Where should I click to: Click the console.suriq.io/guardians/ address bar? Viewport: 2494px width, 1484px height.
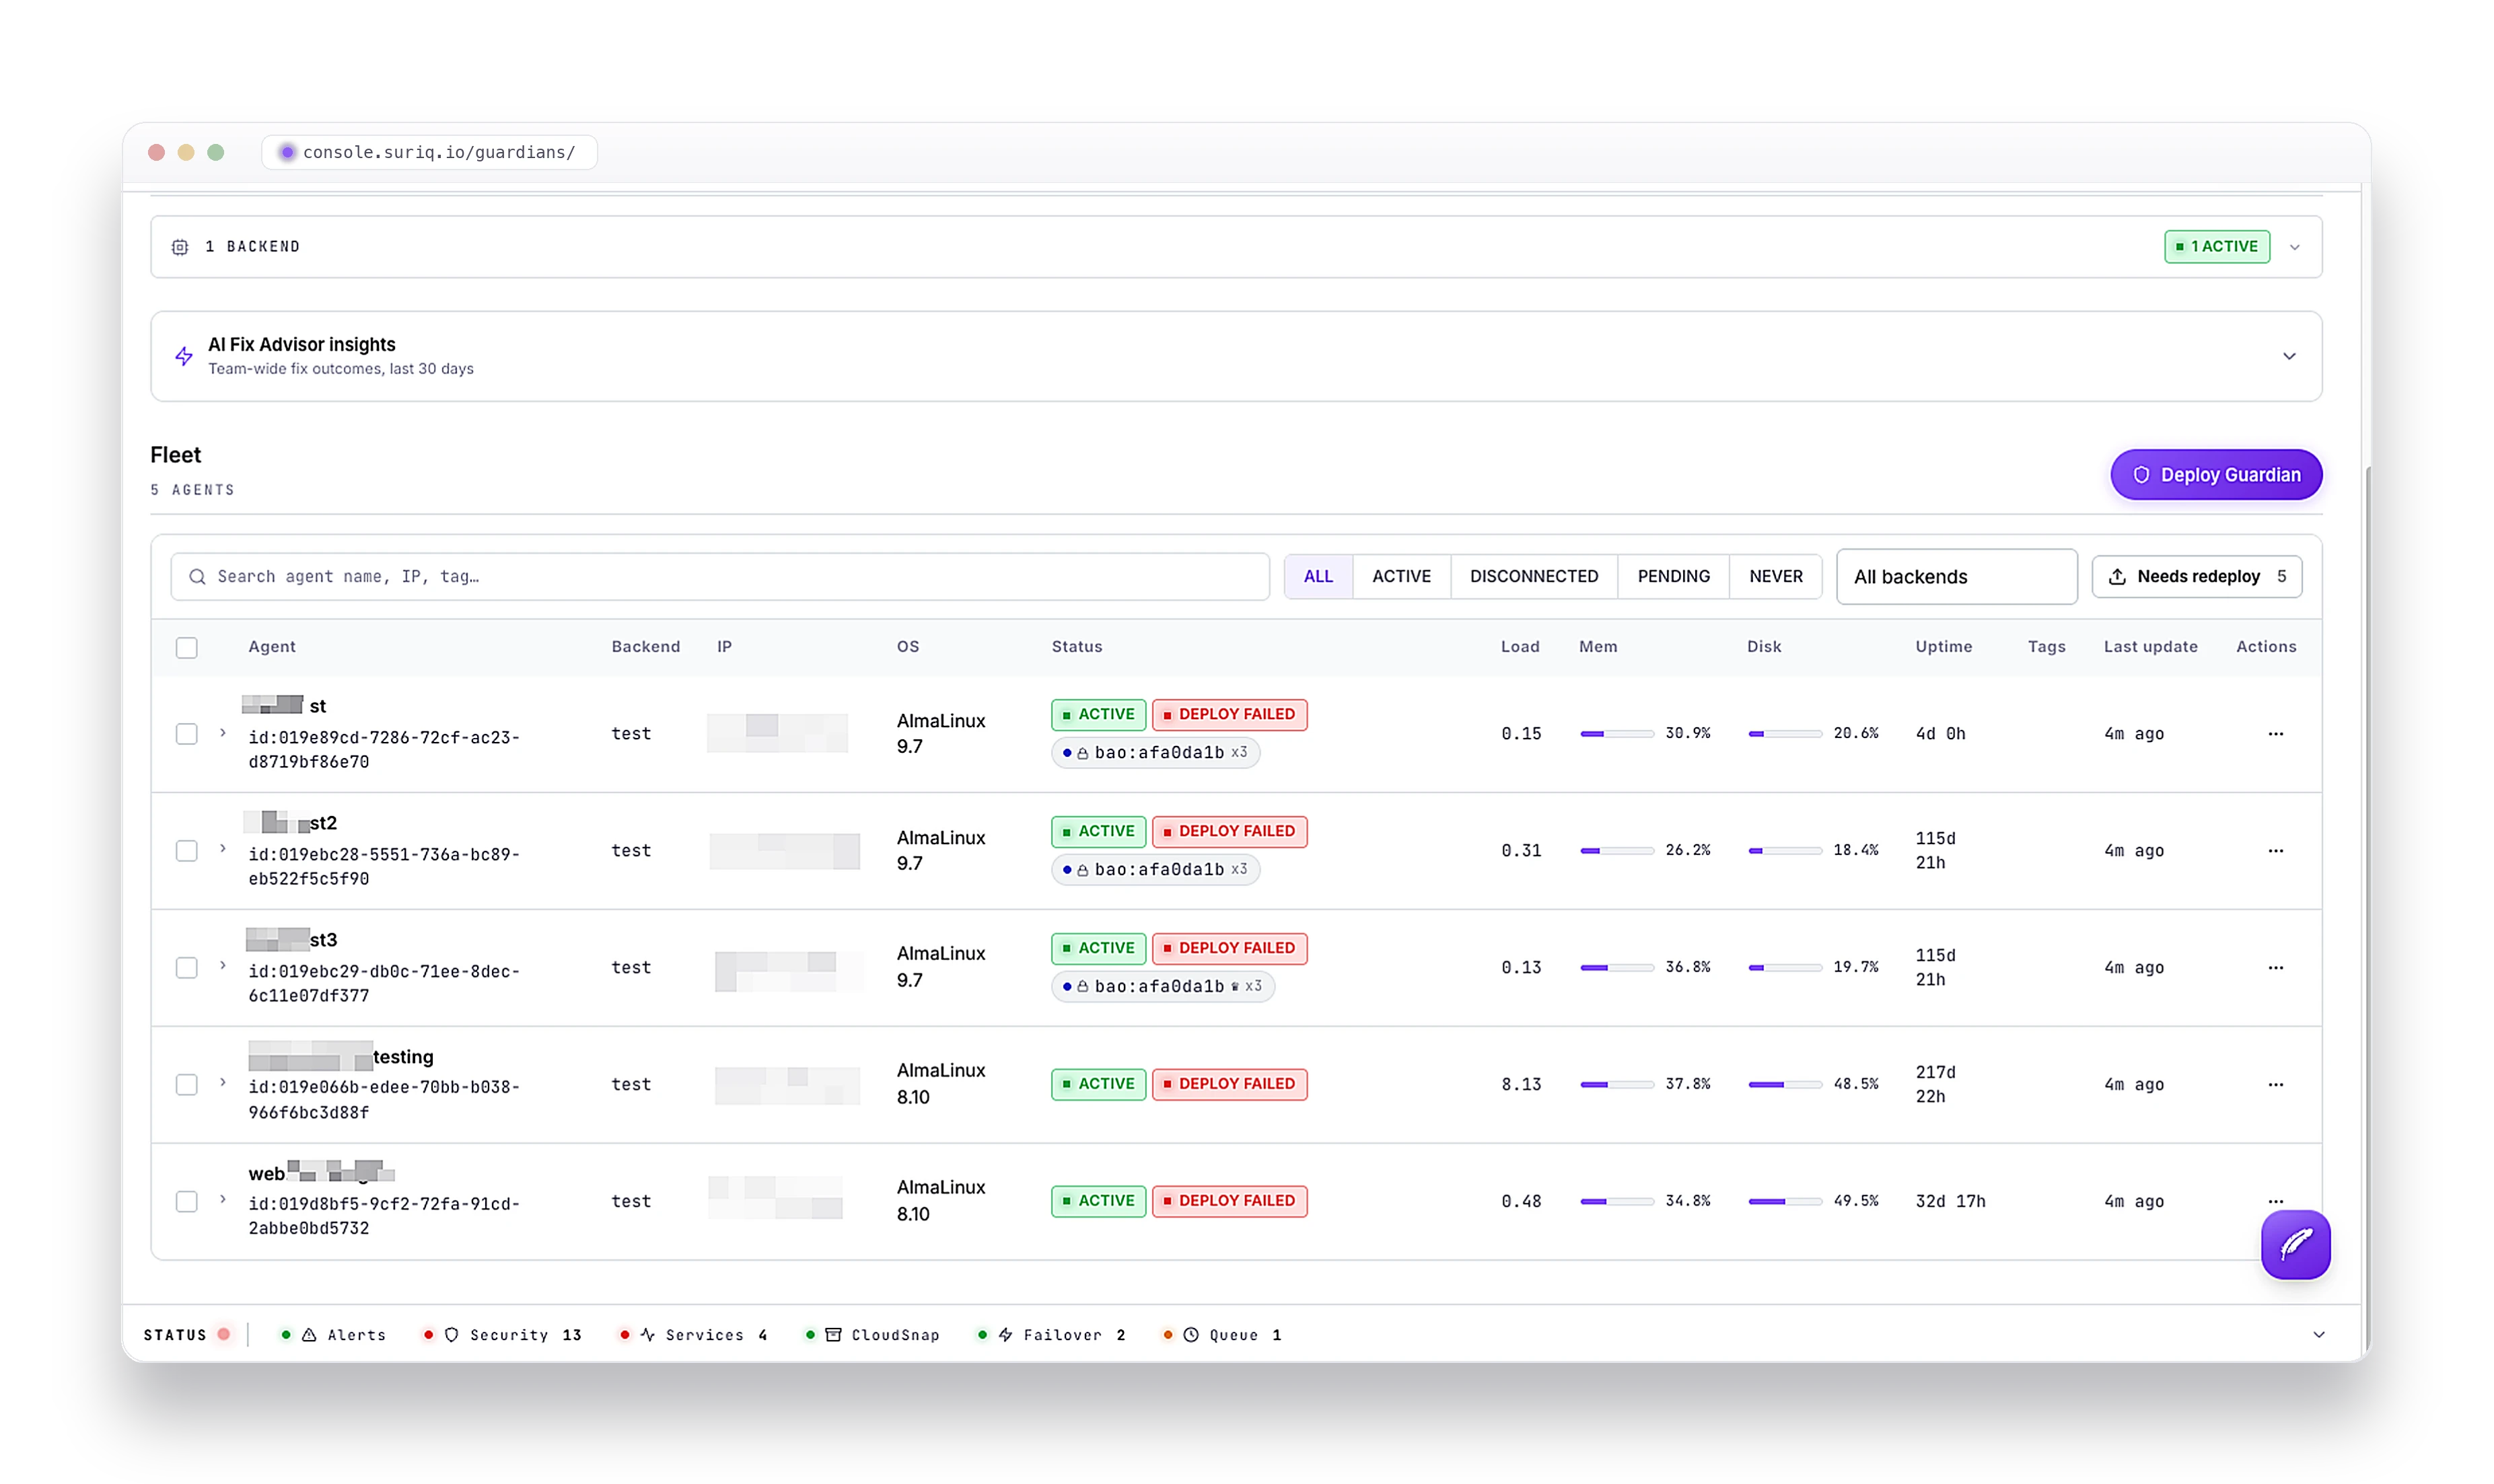pyautogui.click(x=429, y=152)
